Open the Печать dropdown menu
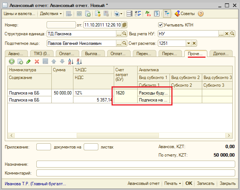The height and width of the screenshot is (190, 240). point(173,183)
